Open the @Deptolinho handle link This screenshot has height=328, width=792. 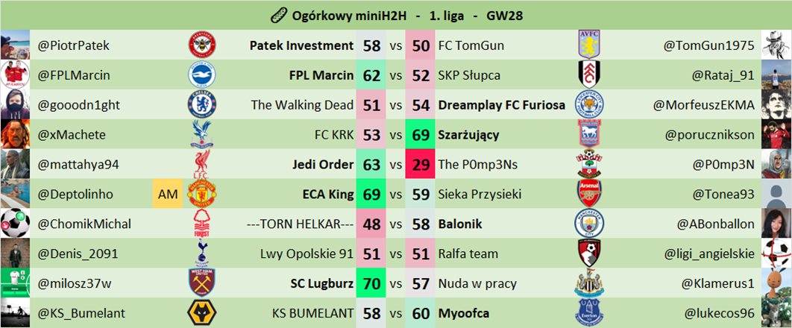(75, 195)
